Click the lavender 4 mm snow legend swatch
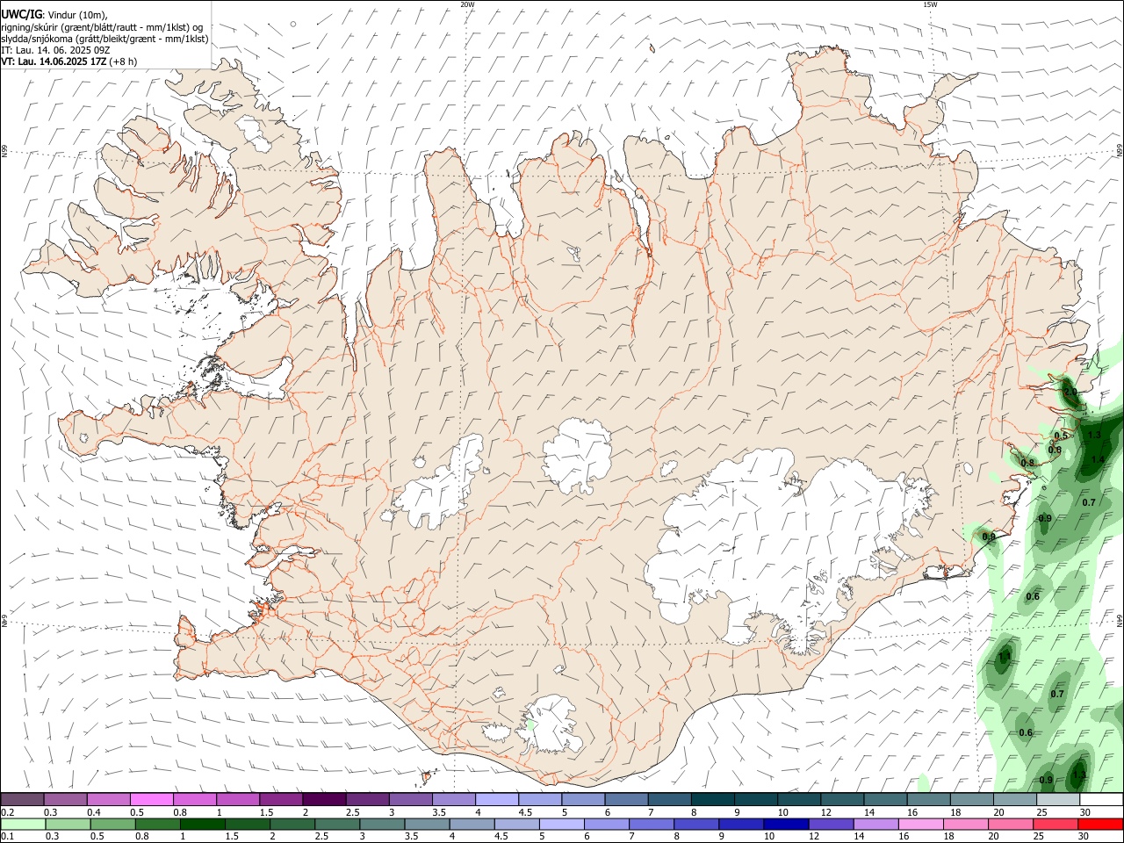Screen dimensions: 1124x843 point(496,799)
